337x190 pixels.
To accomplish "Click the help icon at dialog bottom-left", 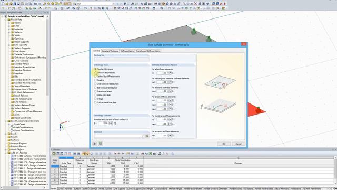I will pyautogui.click(x=95, y=144).
